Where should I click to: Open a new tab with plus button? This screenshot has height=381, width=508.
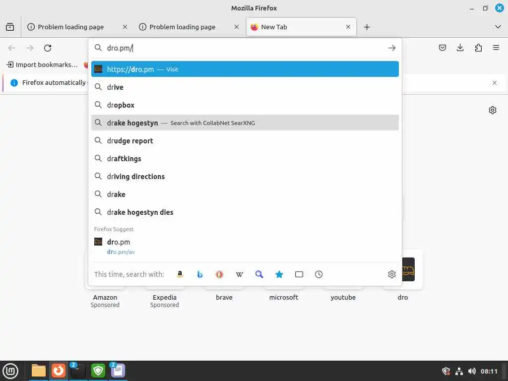point(367,27)
